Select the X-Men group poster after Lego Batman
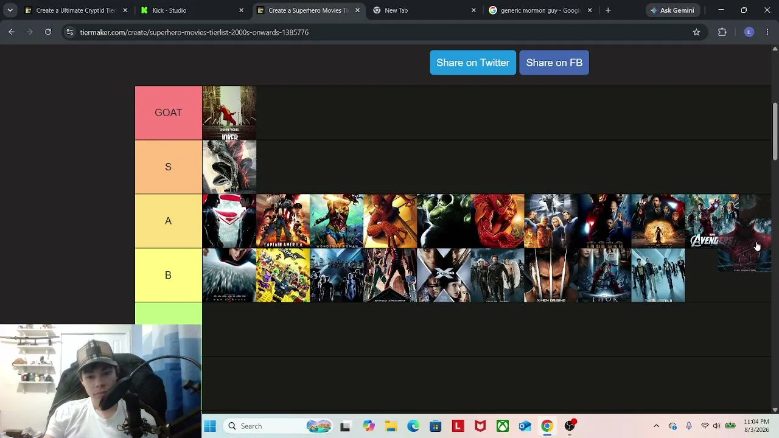779x438 pixels. tap(337, 275)
